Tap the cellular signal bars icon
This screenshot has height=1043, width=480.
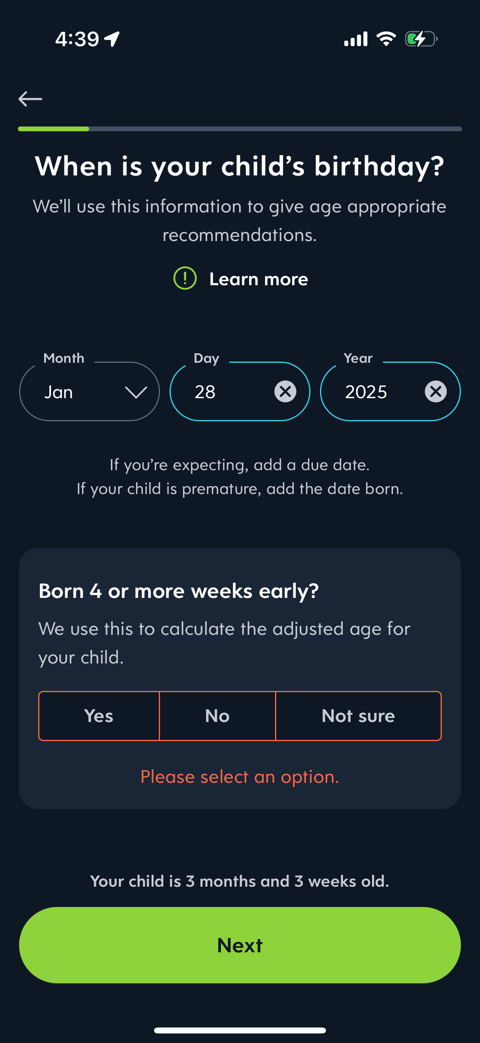coord(356,39)
